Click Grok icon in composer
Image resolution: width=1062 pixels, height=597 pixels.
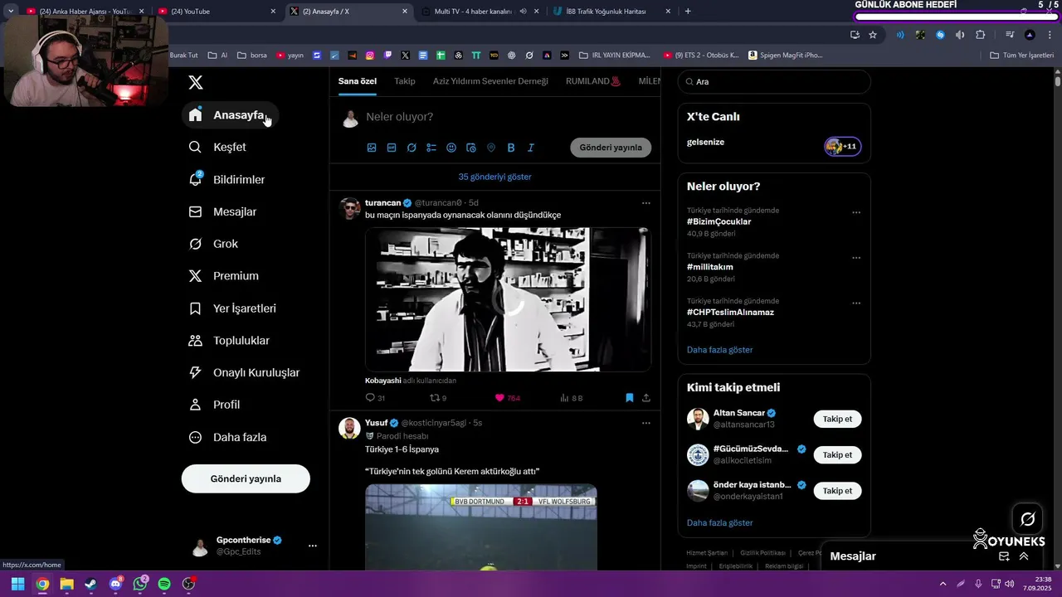(412, 148)
